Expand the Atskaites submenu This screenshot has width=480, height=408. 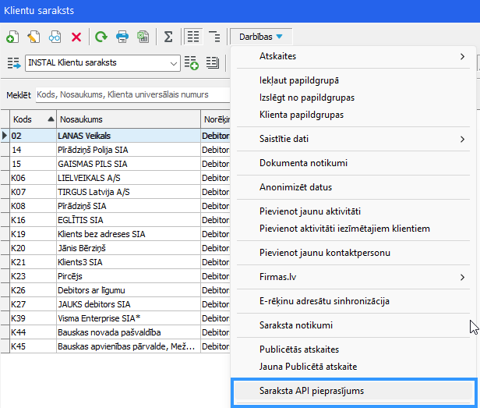[353, 56]
